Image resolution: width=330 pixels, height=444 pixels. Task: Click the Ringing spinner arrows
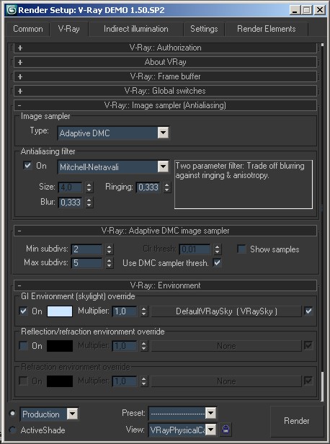167,187
